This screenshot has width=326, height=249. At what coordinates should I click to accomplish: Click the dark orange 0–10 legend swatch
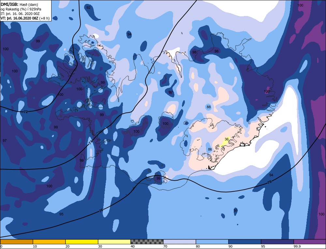[x=16, y=242]
